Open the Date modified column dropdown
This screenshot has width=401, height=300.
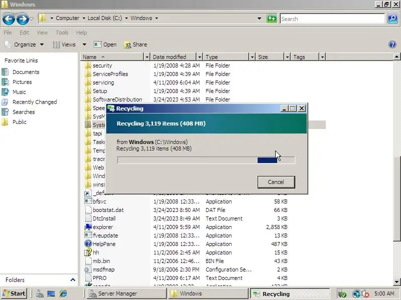[x=199, y=56]
